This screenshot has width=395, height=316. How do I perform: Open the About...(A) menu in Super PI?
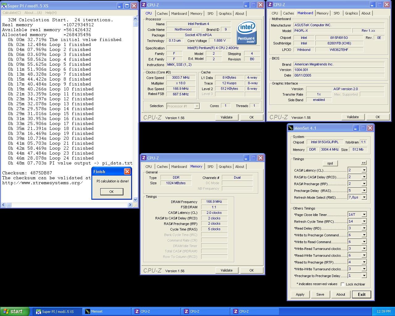33,13
